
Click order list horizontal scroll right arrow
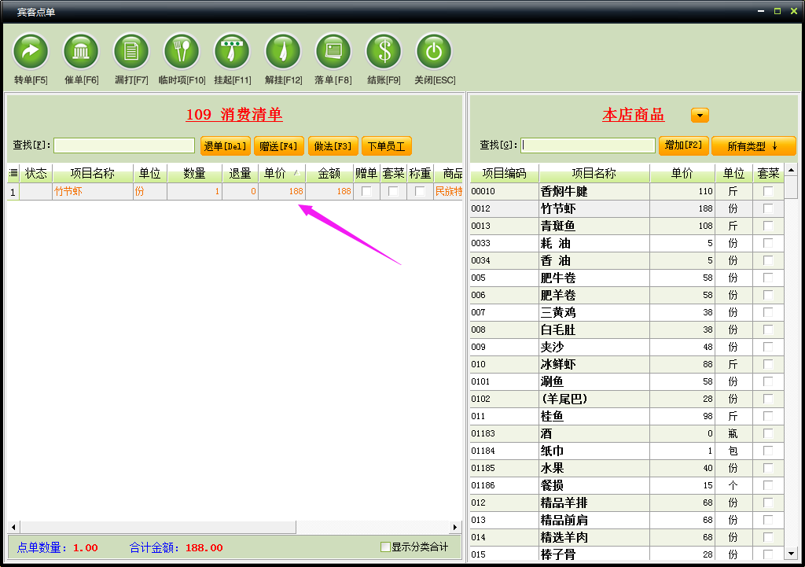454,527
